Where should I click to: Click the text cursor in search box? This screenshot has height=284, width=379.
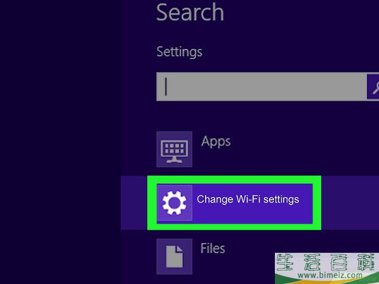166,86
